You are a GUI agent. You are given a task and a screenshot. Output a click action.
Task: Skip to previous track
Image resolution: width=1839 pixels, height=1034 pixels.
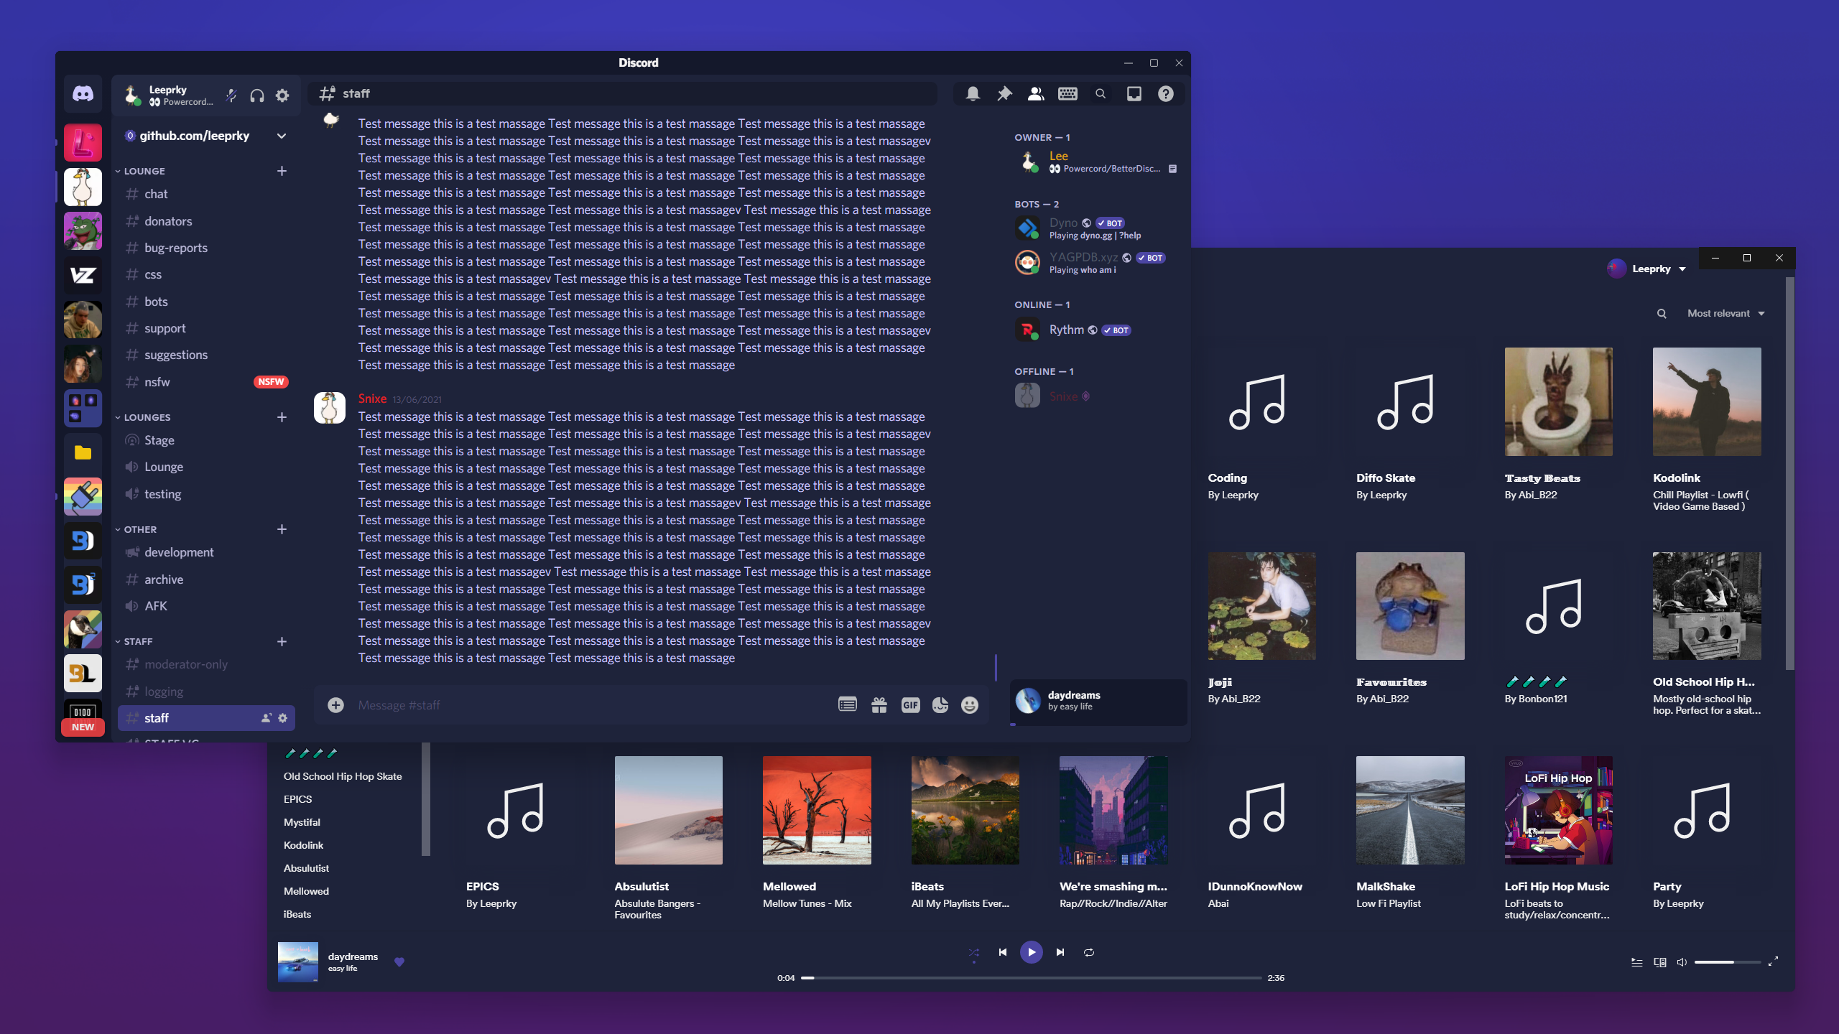(1003, 952)
